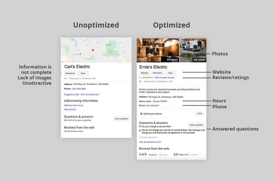
Task: Open See all questions (16) link
Action: [x=150, y=142]
